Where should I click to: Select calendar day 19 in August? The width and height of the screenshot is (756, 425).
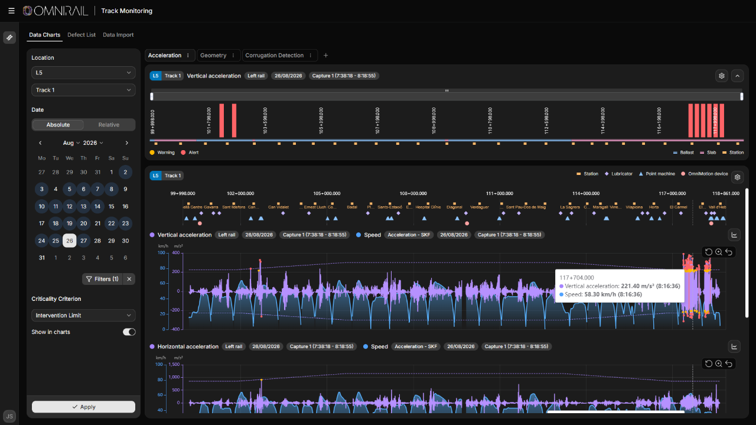tap(70, 223)
